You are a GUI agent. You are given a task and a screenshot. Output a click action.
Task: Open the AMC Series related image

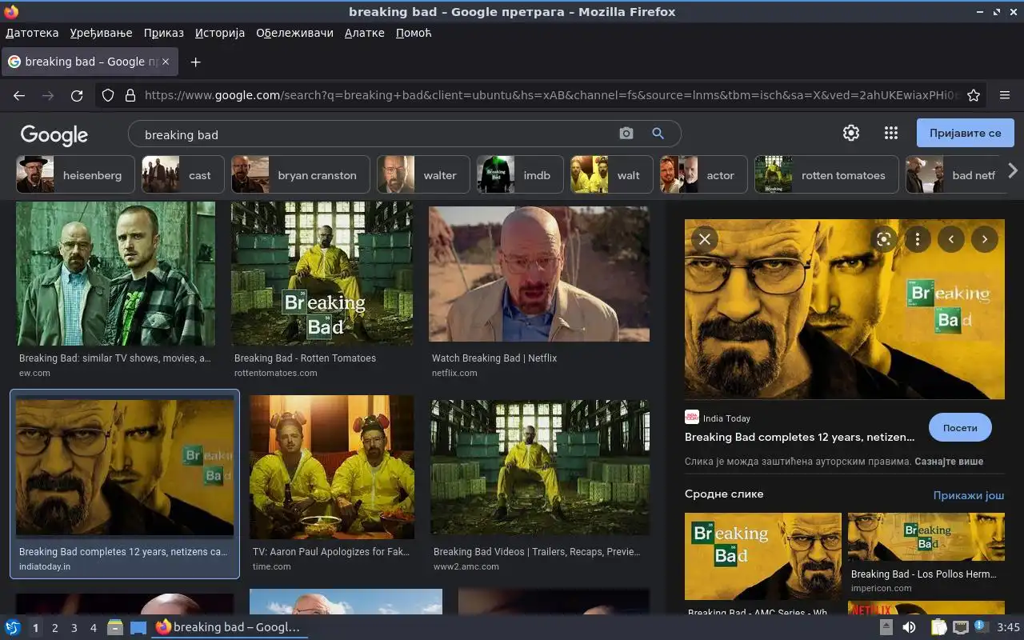tap(763, 557)
